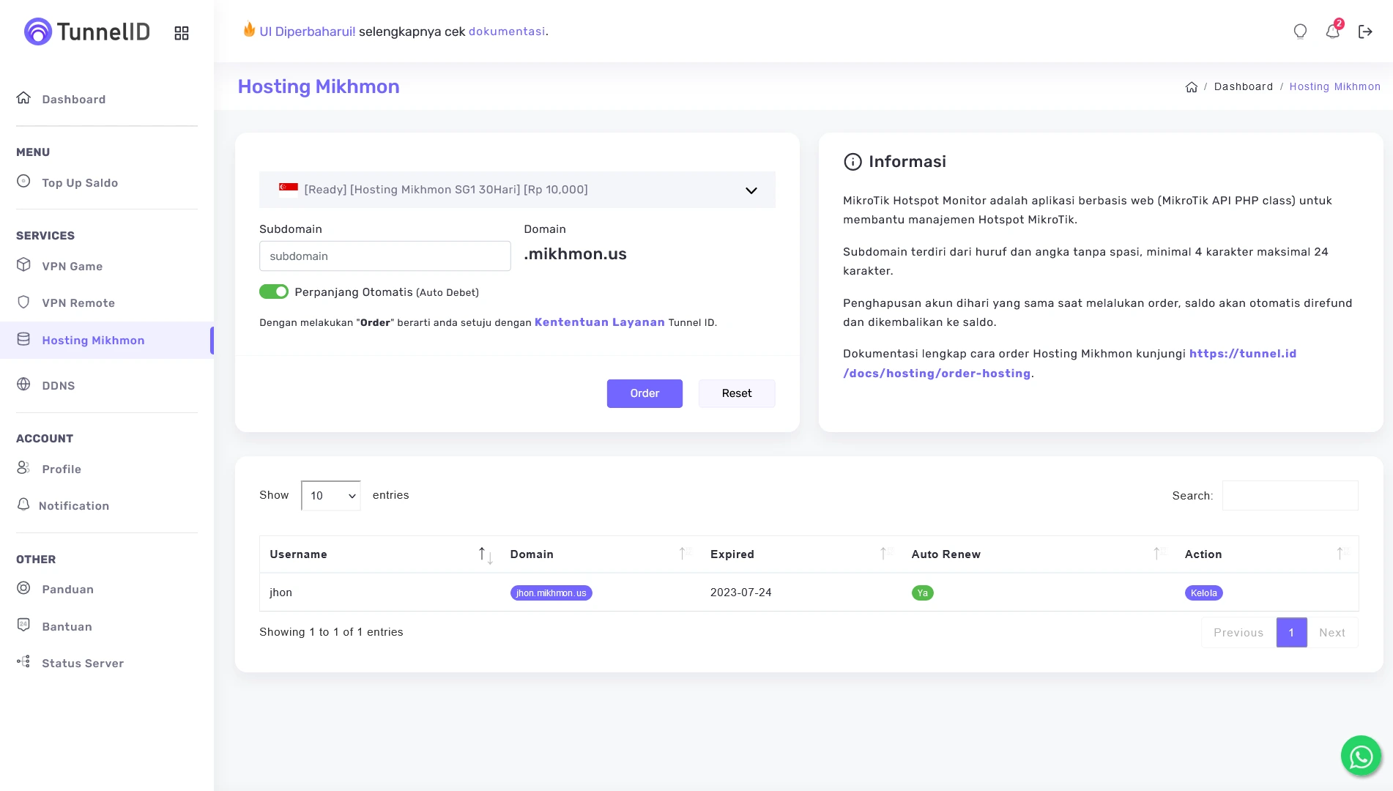
Task: Sort table by Auto Renew column arrow
Action: pyautogui.click(x=1159, y=554)
